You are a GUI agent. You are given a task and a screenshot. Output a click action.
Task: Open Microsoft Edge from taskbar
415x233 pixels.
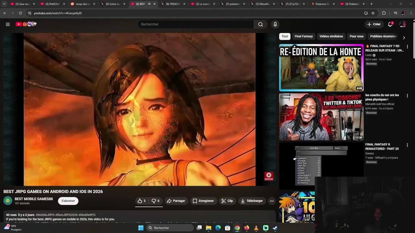coord(218,228)
